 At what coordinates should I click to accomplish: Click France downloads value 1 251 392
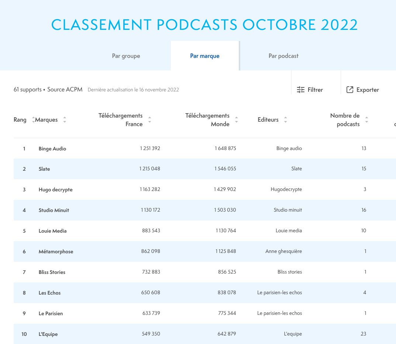point(150,148)
